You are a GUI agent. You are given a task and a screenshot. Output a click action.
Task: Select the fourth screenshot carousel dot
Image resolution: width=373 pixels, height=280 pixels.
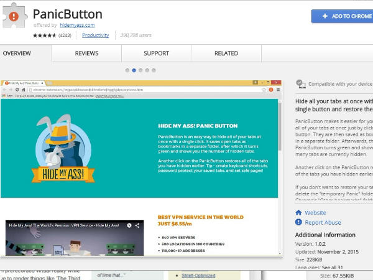point(147,70)
